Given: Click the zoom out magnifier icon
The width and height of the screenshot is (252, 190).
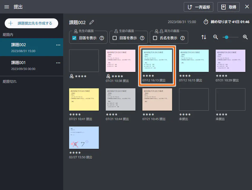Looking at the screenshot, I should [x=216, y=37].
